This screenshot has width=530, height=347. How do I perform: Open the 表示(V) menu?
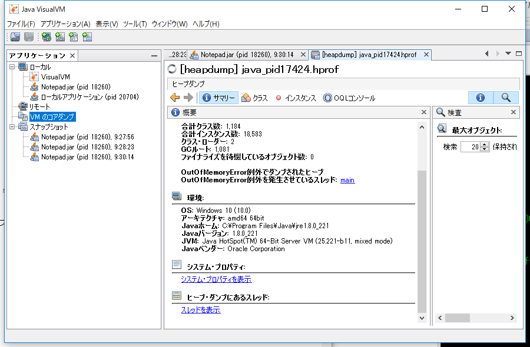[x=107, y=24]
